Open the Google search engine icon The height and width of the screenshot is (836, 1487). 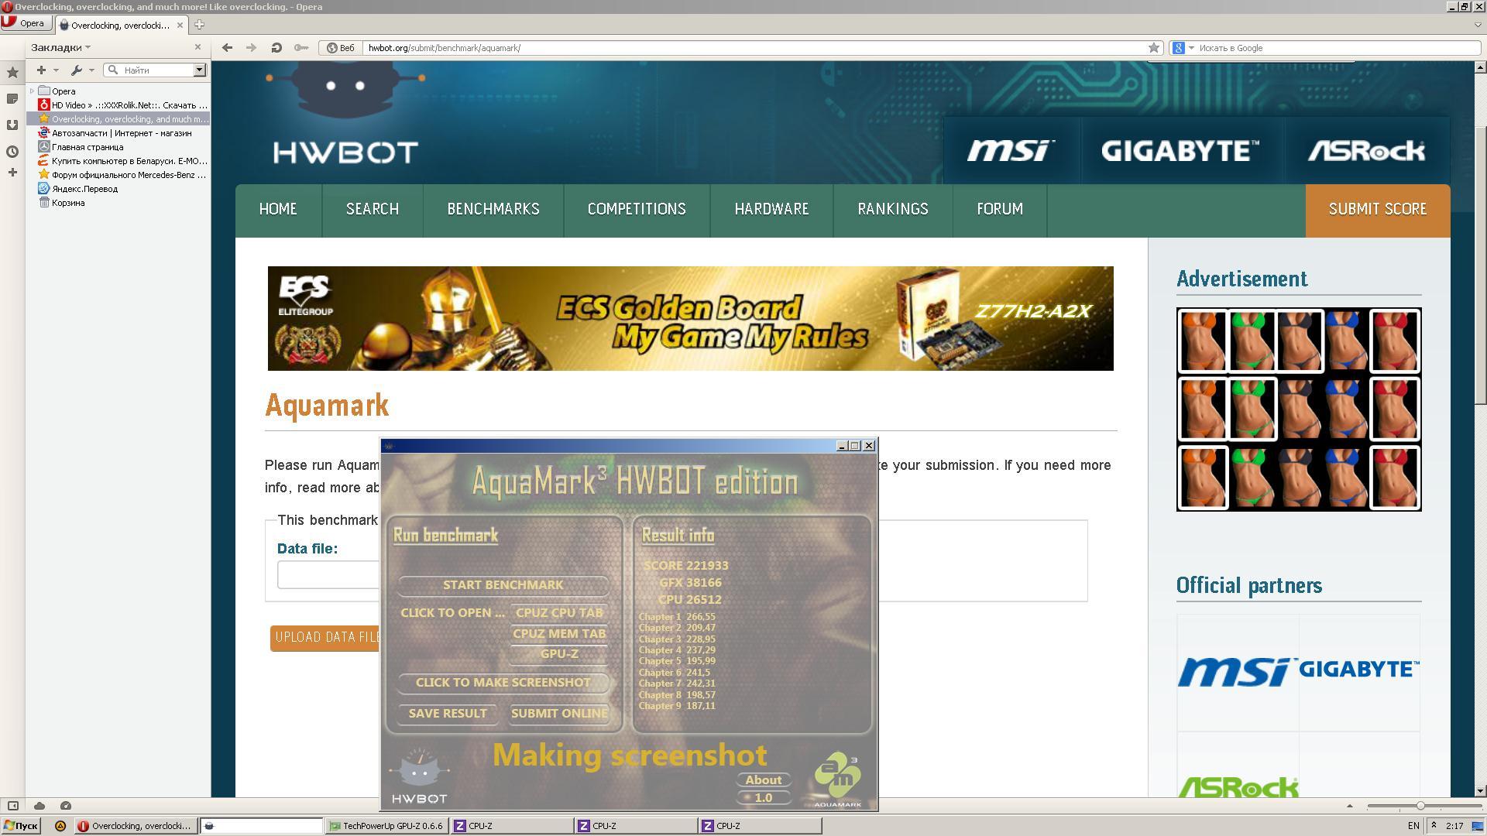(x=1179, y=48)
